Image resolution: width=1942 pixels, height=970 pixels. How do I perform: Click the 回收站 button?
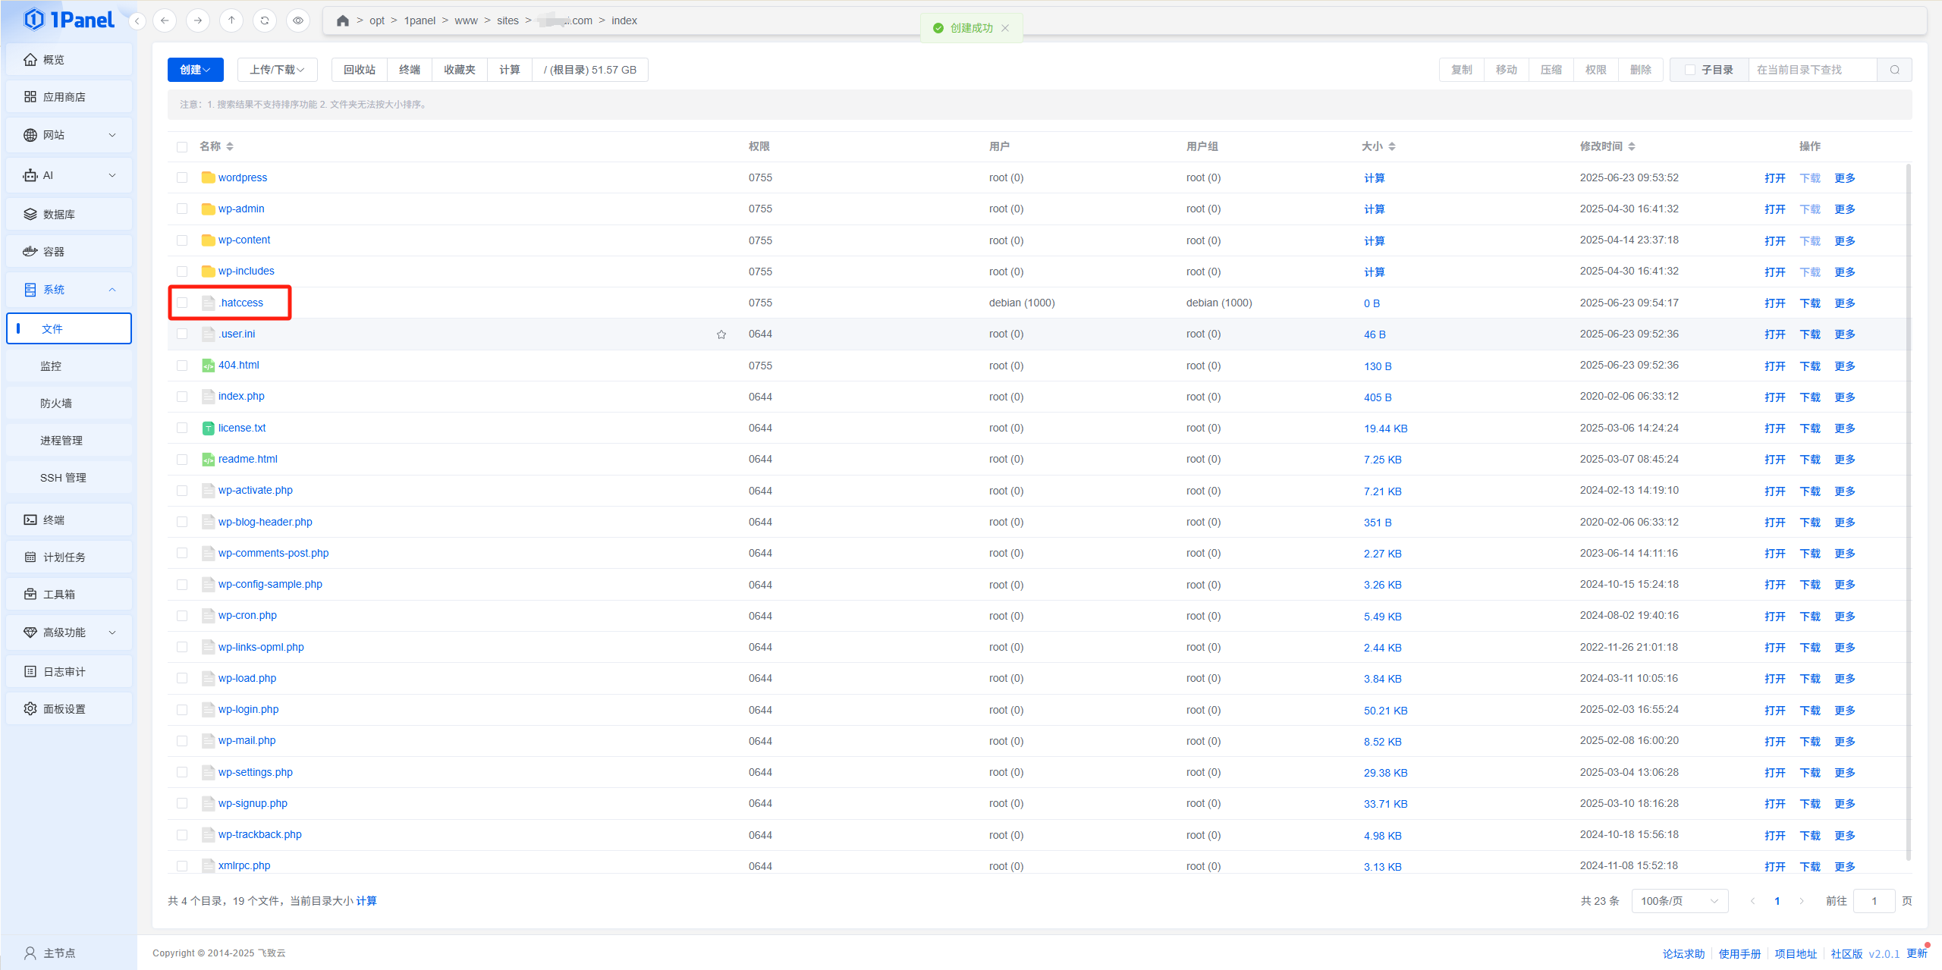pyautogui.click(x=359, y=70)
